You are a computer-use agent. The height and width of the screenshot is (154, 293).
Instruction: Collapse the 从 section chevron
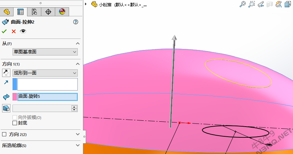tap(77, 43)
